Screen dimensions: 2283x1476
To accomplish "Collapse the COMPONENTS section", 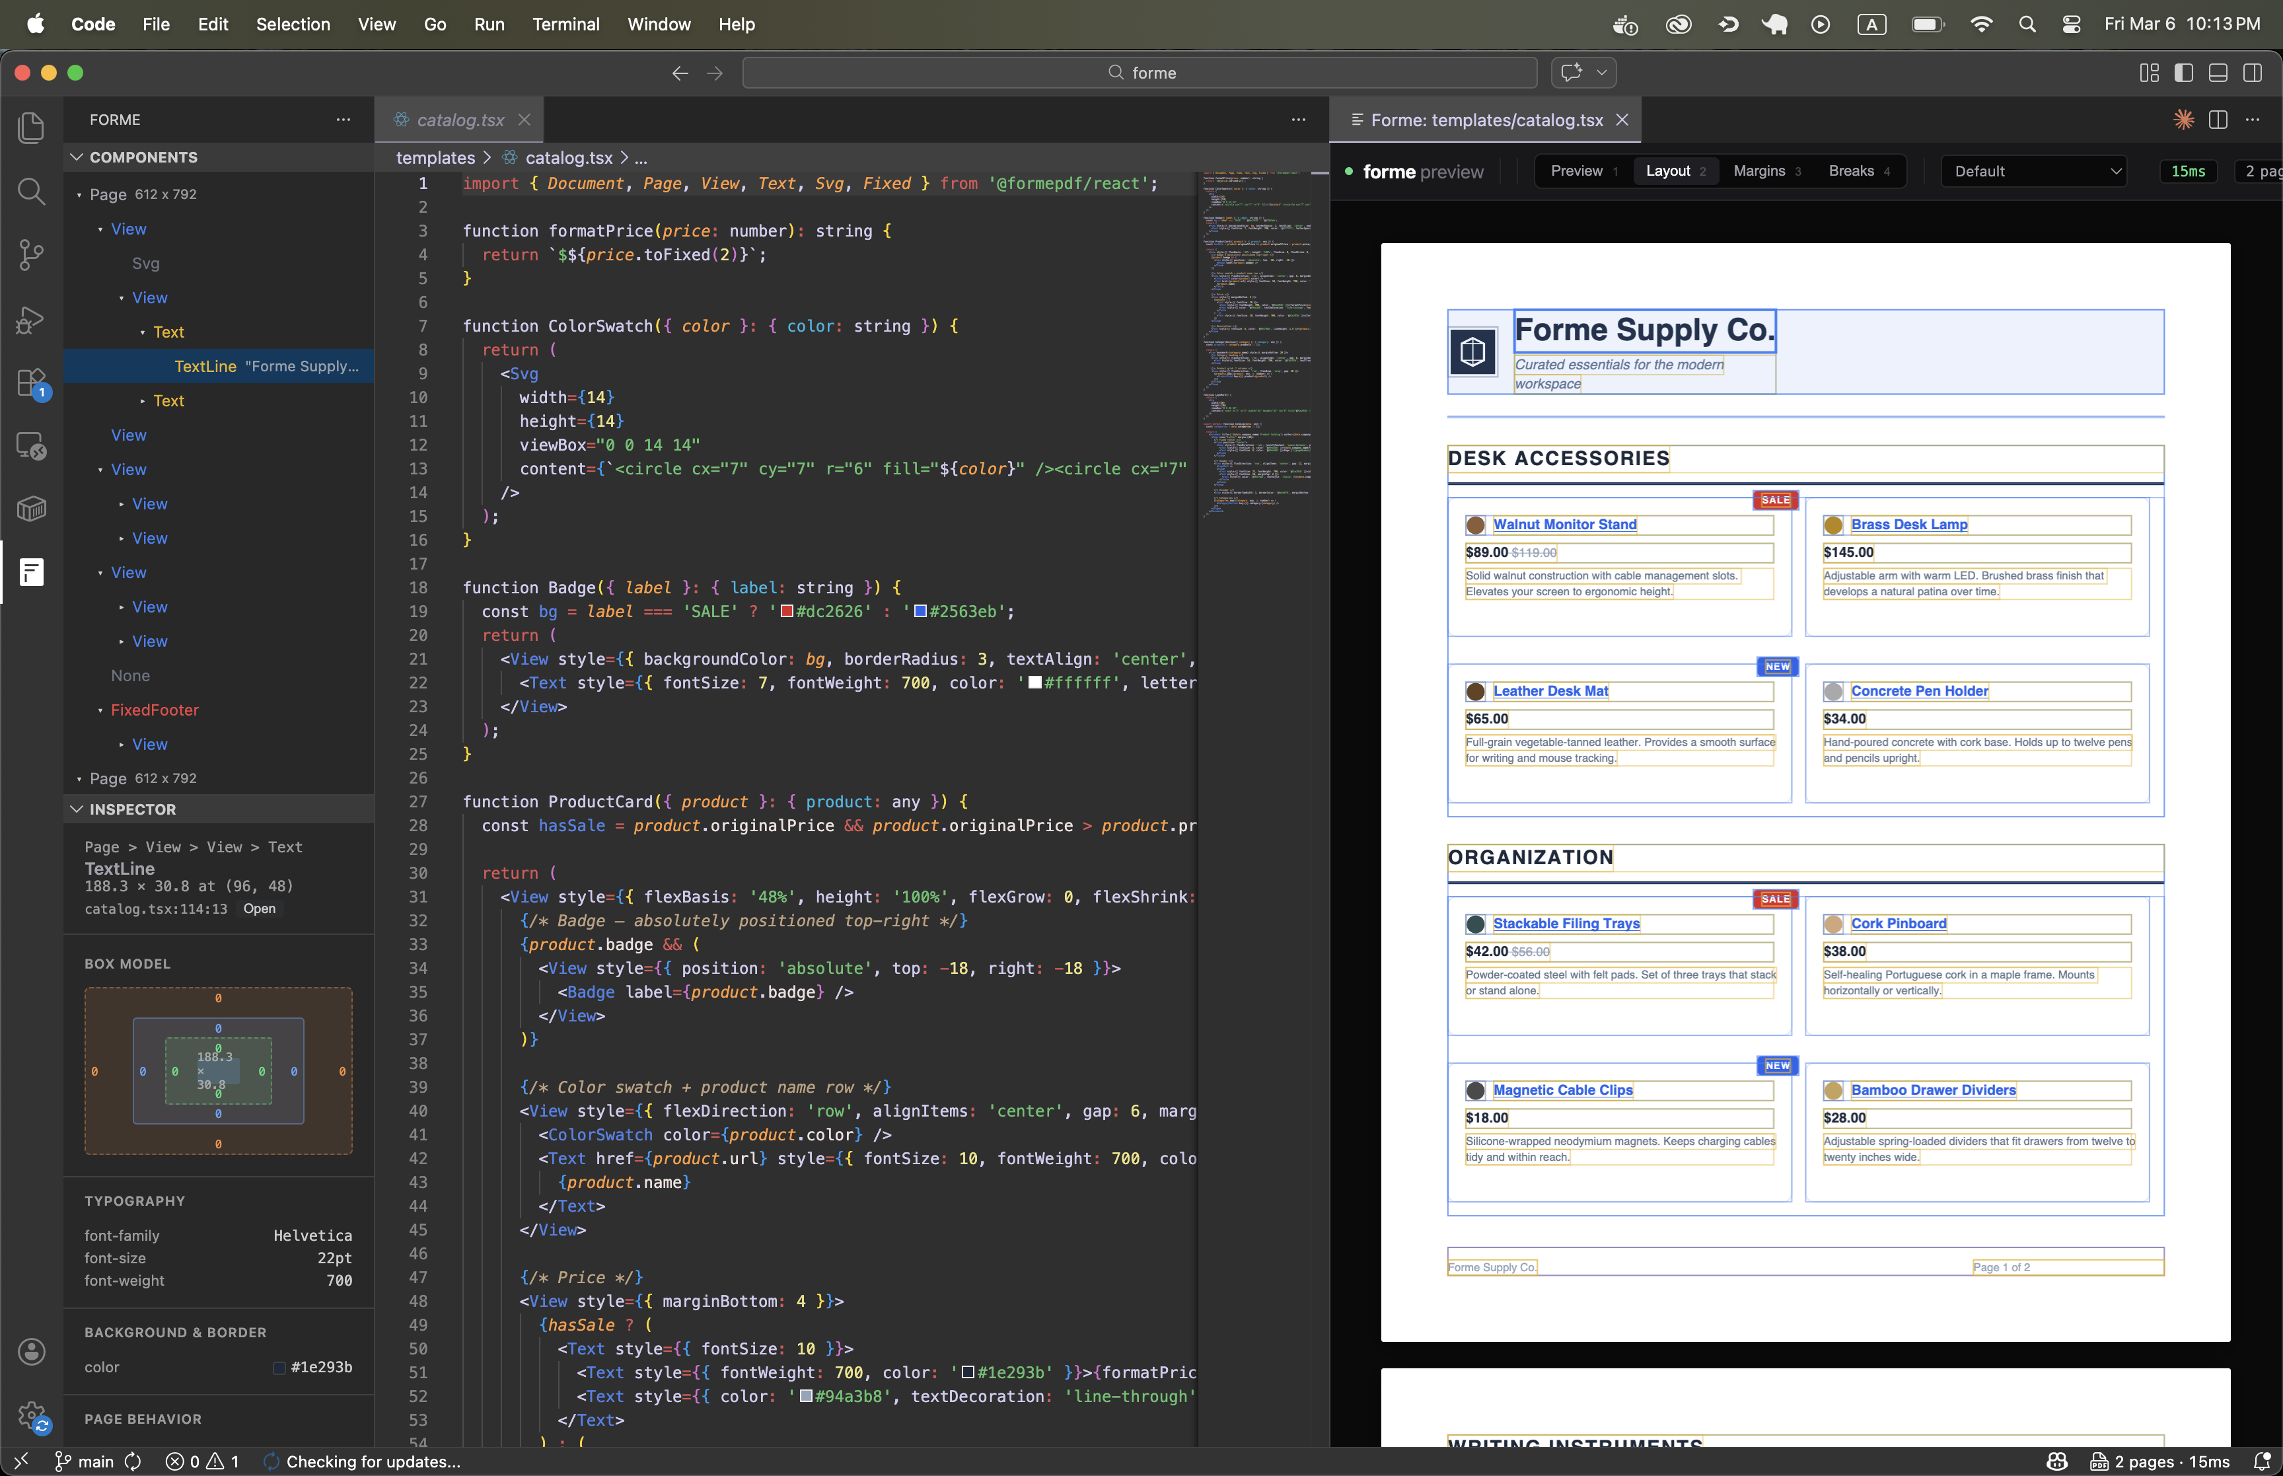I will 142,156.
